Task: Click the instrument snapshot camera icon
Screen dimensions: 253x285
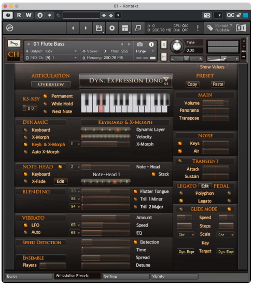Action: 139,44
